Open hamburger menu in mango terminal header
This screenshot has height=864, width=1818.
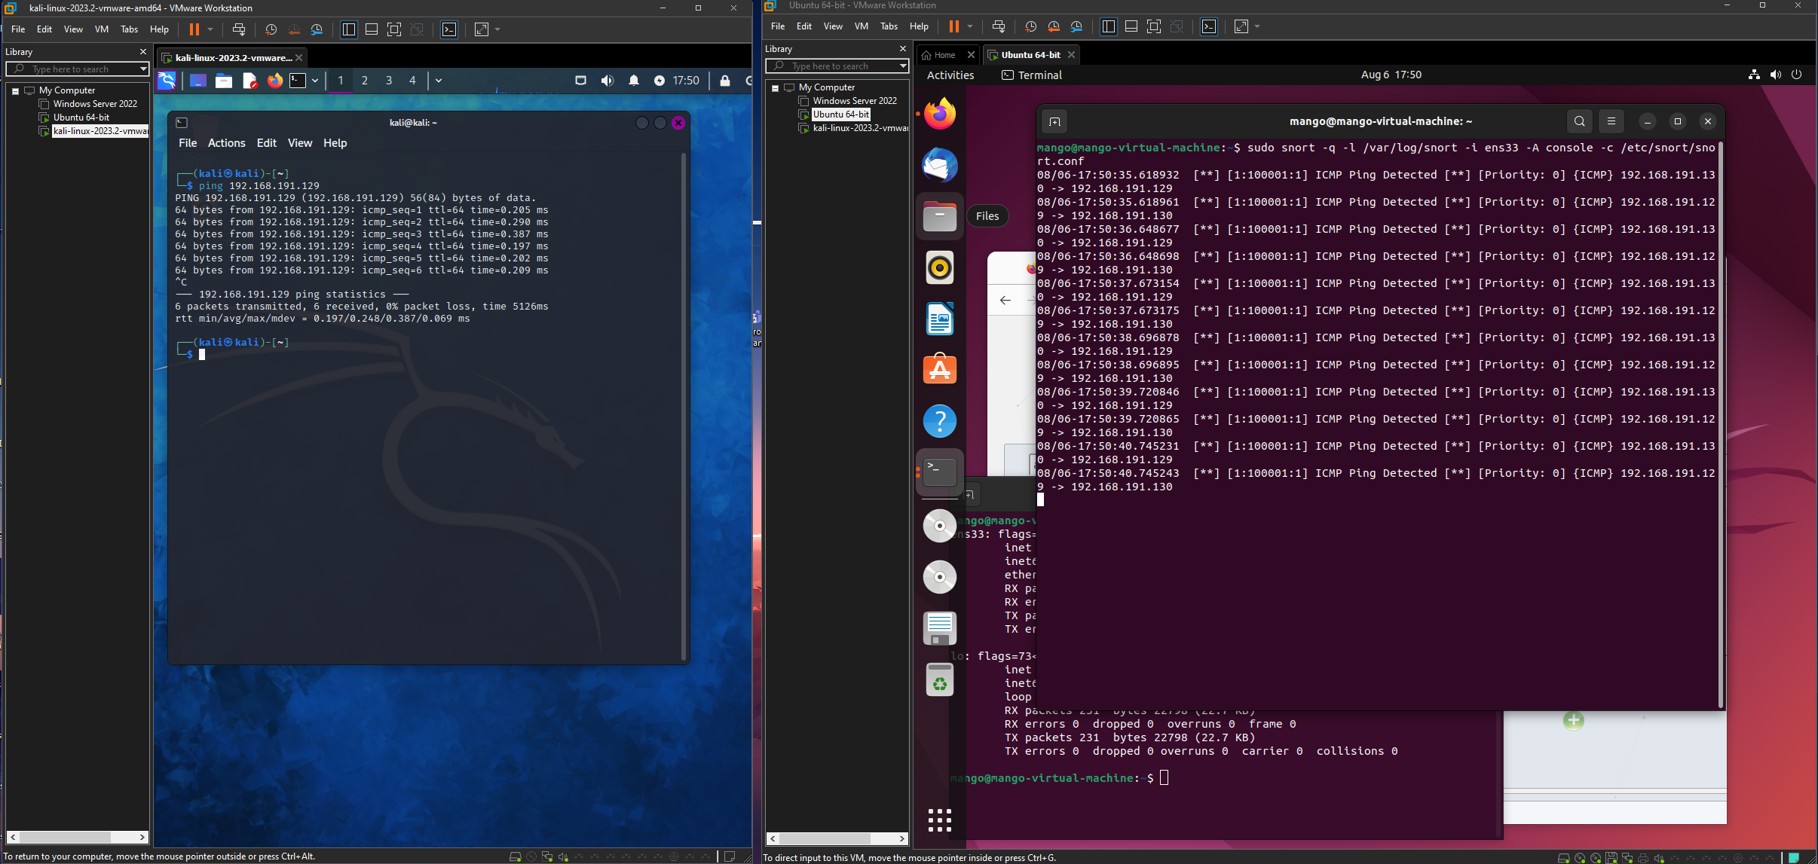[1611, 121]
